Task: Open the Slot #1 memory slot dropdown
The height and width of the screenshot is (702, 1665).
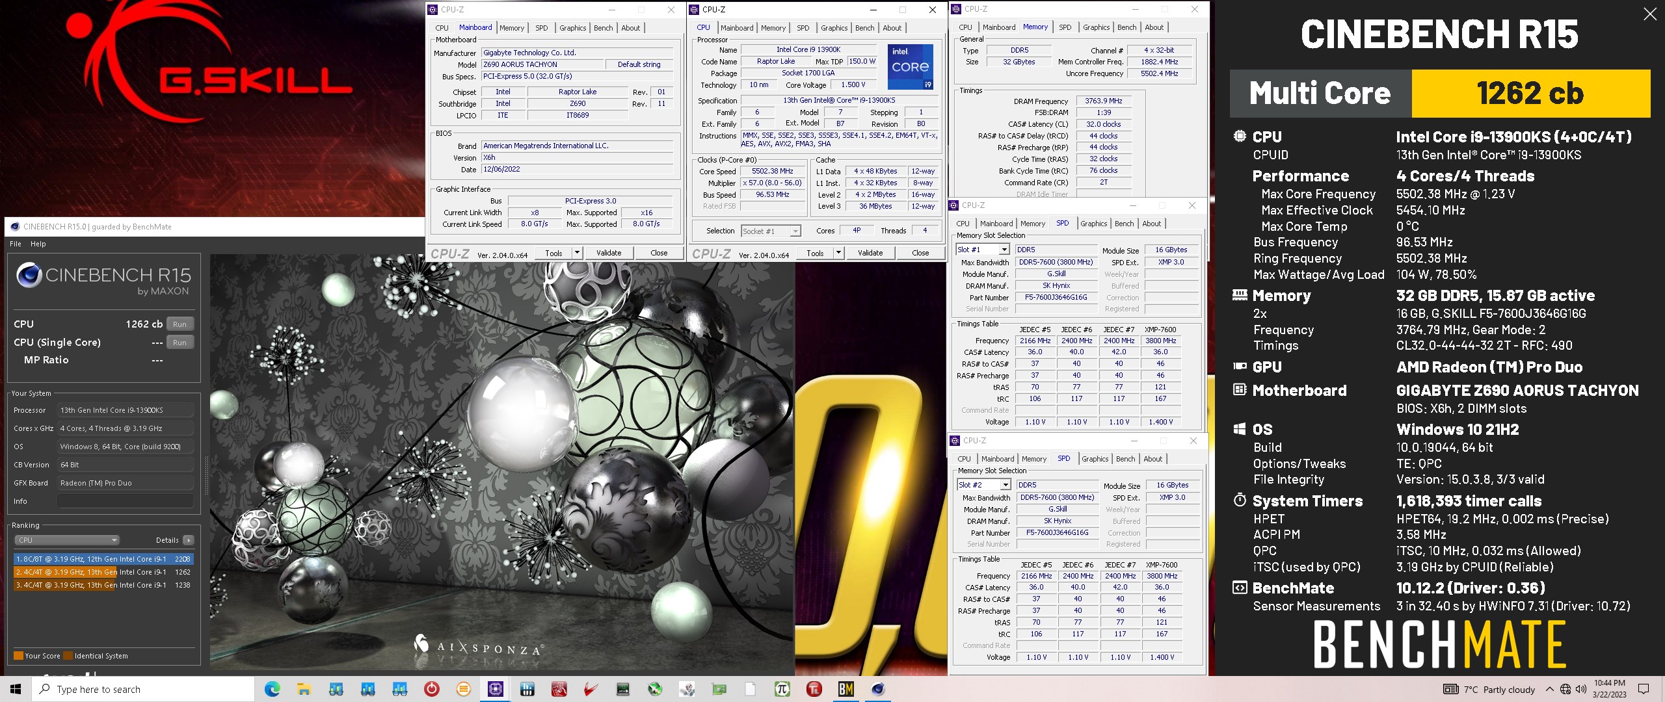Action: click(x=1004, y=250)
